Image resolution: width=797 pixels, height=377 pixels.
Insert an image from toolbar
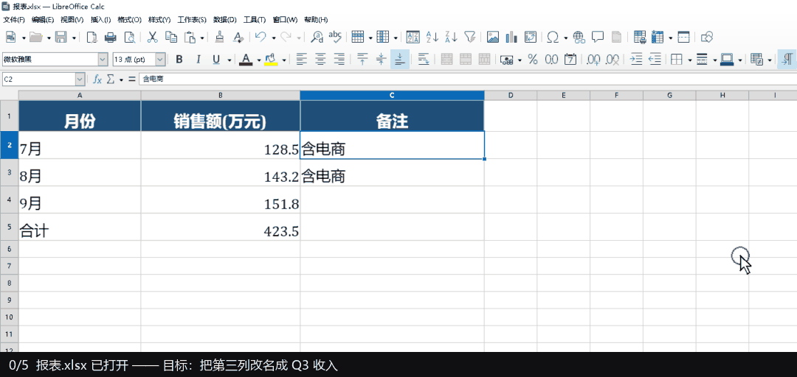click(x=492, y=37)
